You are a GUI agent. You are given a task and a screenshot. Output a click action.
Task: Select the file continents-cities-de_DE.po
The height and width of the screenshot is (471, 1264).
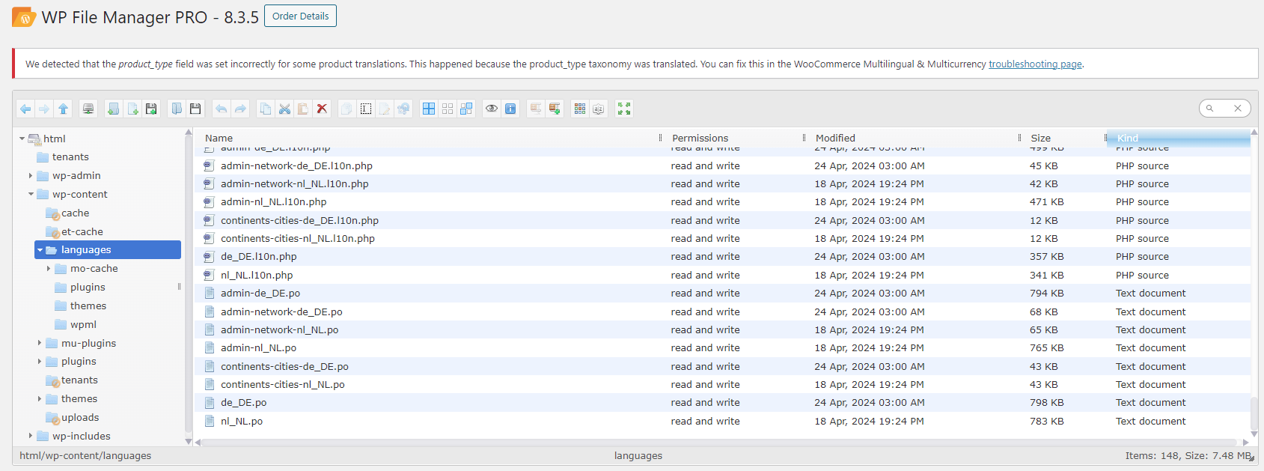point(721,367)
